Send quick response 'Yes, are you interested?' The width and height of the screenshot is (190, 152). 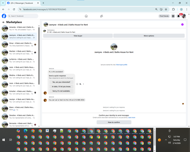pyautogui.click(x=61, y=82)
